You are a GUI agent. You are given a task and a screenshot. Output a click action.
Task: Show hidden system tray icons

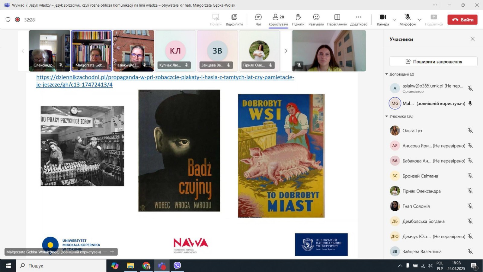click(x=400, y=266)
